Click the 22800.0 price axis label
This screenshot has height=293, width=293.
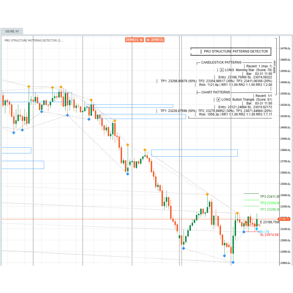pyautogui.click(x=285, y=263)
